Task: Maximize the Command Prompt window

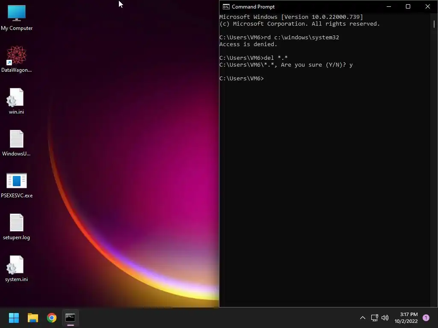Action: pos(408,7)
